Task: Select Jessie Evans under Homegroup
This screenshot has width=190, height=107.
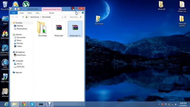Action: (21, 55)
